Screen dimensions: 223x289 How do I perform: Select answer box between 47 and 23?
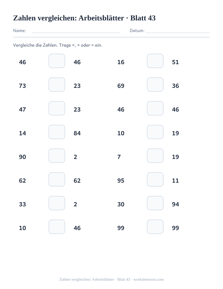coord(57,108)
